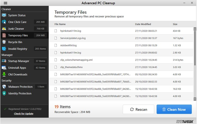The height and width of the screenshot is (124, 197).
Task: Select the b9928bf7aa file sized 16.0 KB
Action: (x=96, y=89)
